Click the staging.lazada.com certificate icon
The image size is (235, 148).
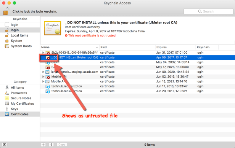(x=48, y=72)
